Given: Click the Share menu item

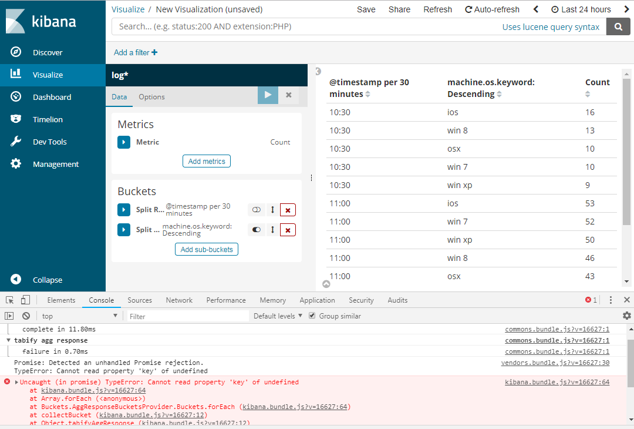Looking at the screenshot, I should pos(399,9).
